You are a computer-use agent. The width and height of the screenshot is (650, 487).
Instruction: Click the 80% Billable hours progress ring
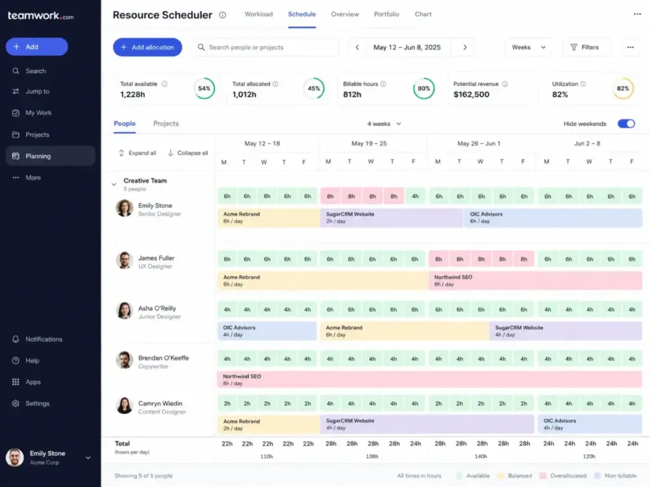tap(423, 88)
